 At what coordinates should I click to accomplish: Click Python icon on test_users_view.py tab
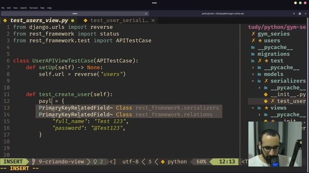coord(5,20)
